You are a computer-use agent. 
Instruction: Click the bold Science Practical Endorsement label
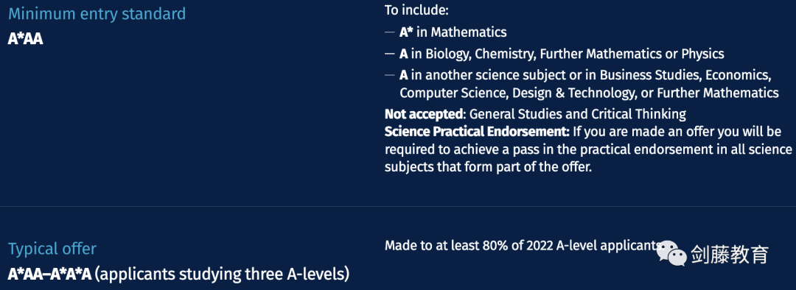pyautogui.click(x=477, y=132)
